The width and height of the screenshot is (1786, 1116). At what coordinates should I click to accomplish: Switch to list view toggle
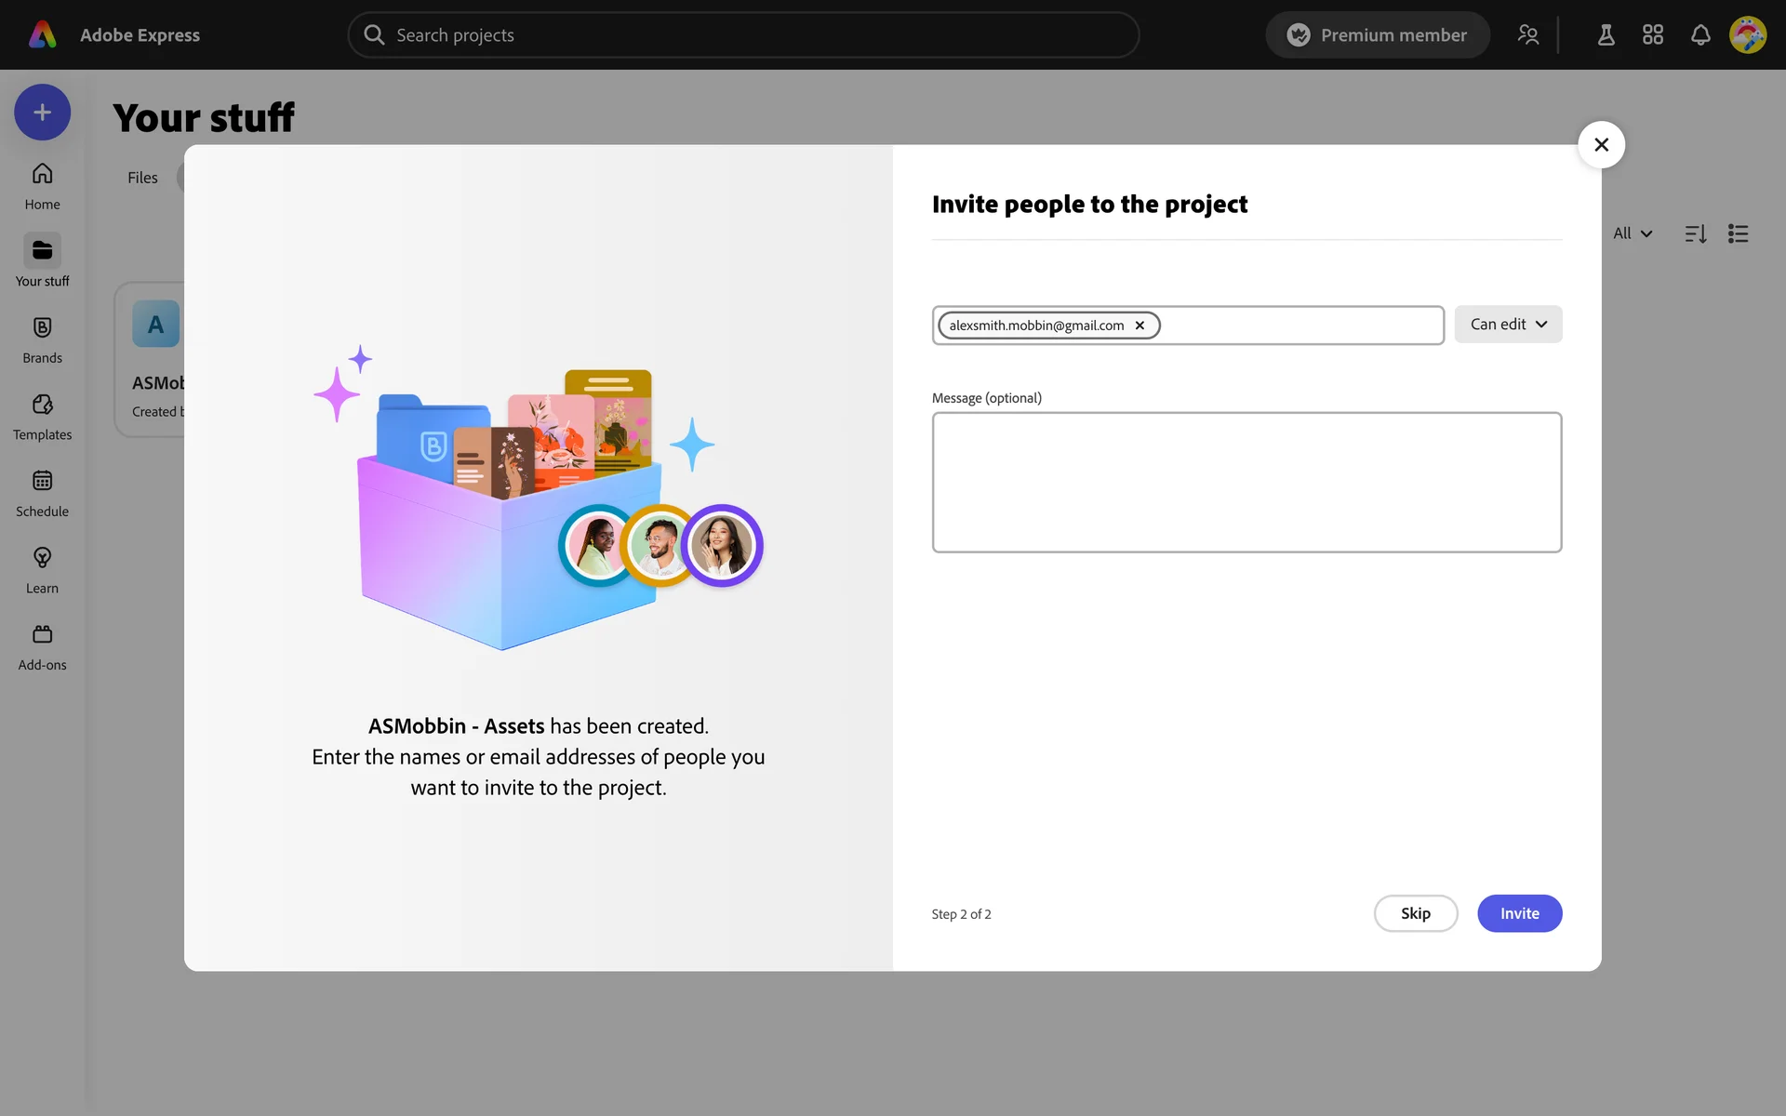point(1738,233)
